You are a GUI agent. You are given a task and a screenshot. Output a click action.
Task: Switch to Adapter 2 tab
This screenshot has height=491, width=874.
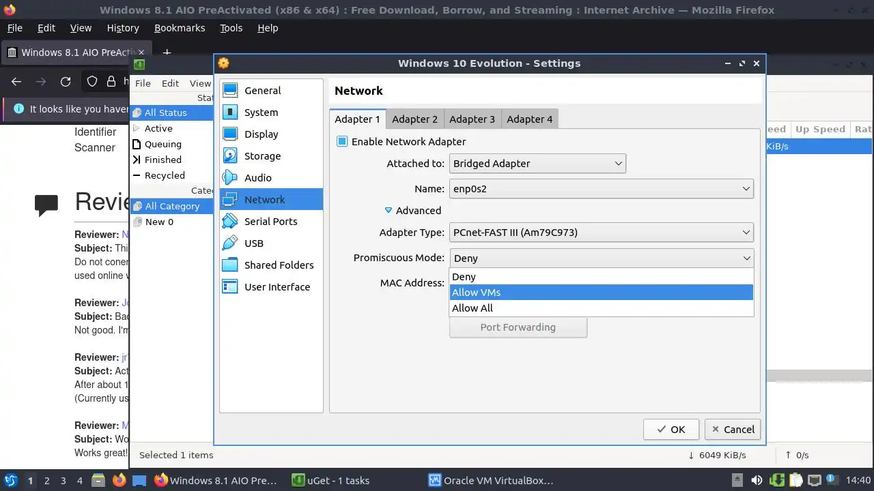[x=414, y=119]
